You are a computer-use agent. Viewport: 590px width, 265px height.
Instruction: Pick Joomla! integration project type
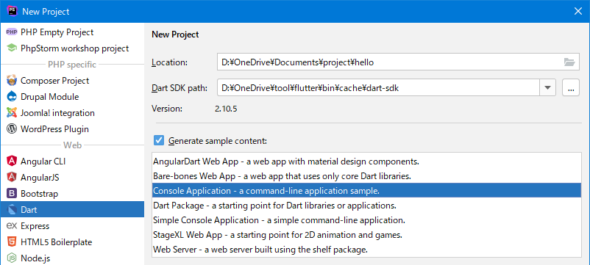(x=72, y=113)
